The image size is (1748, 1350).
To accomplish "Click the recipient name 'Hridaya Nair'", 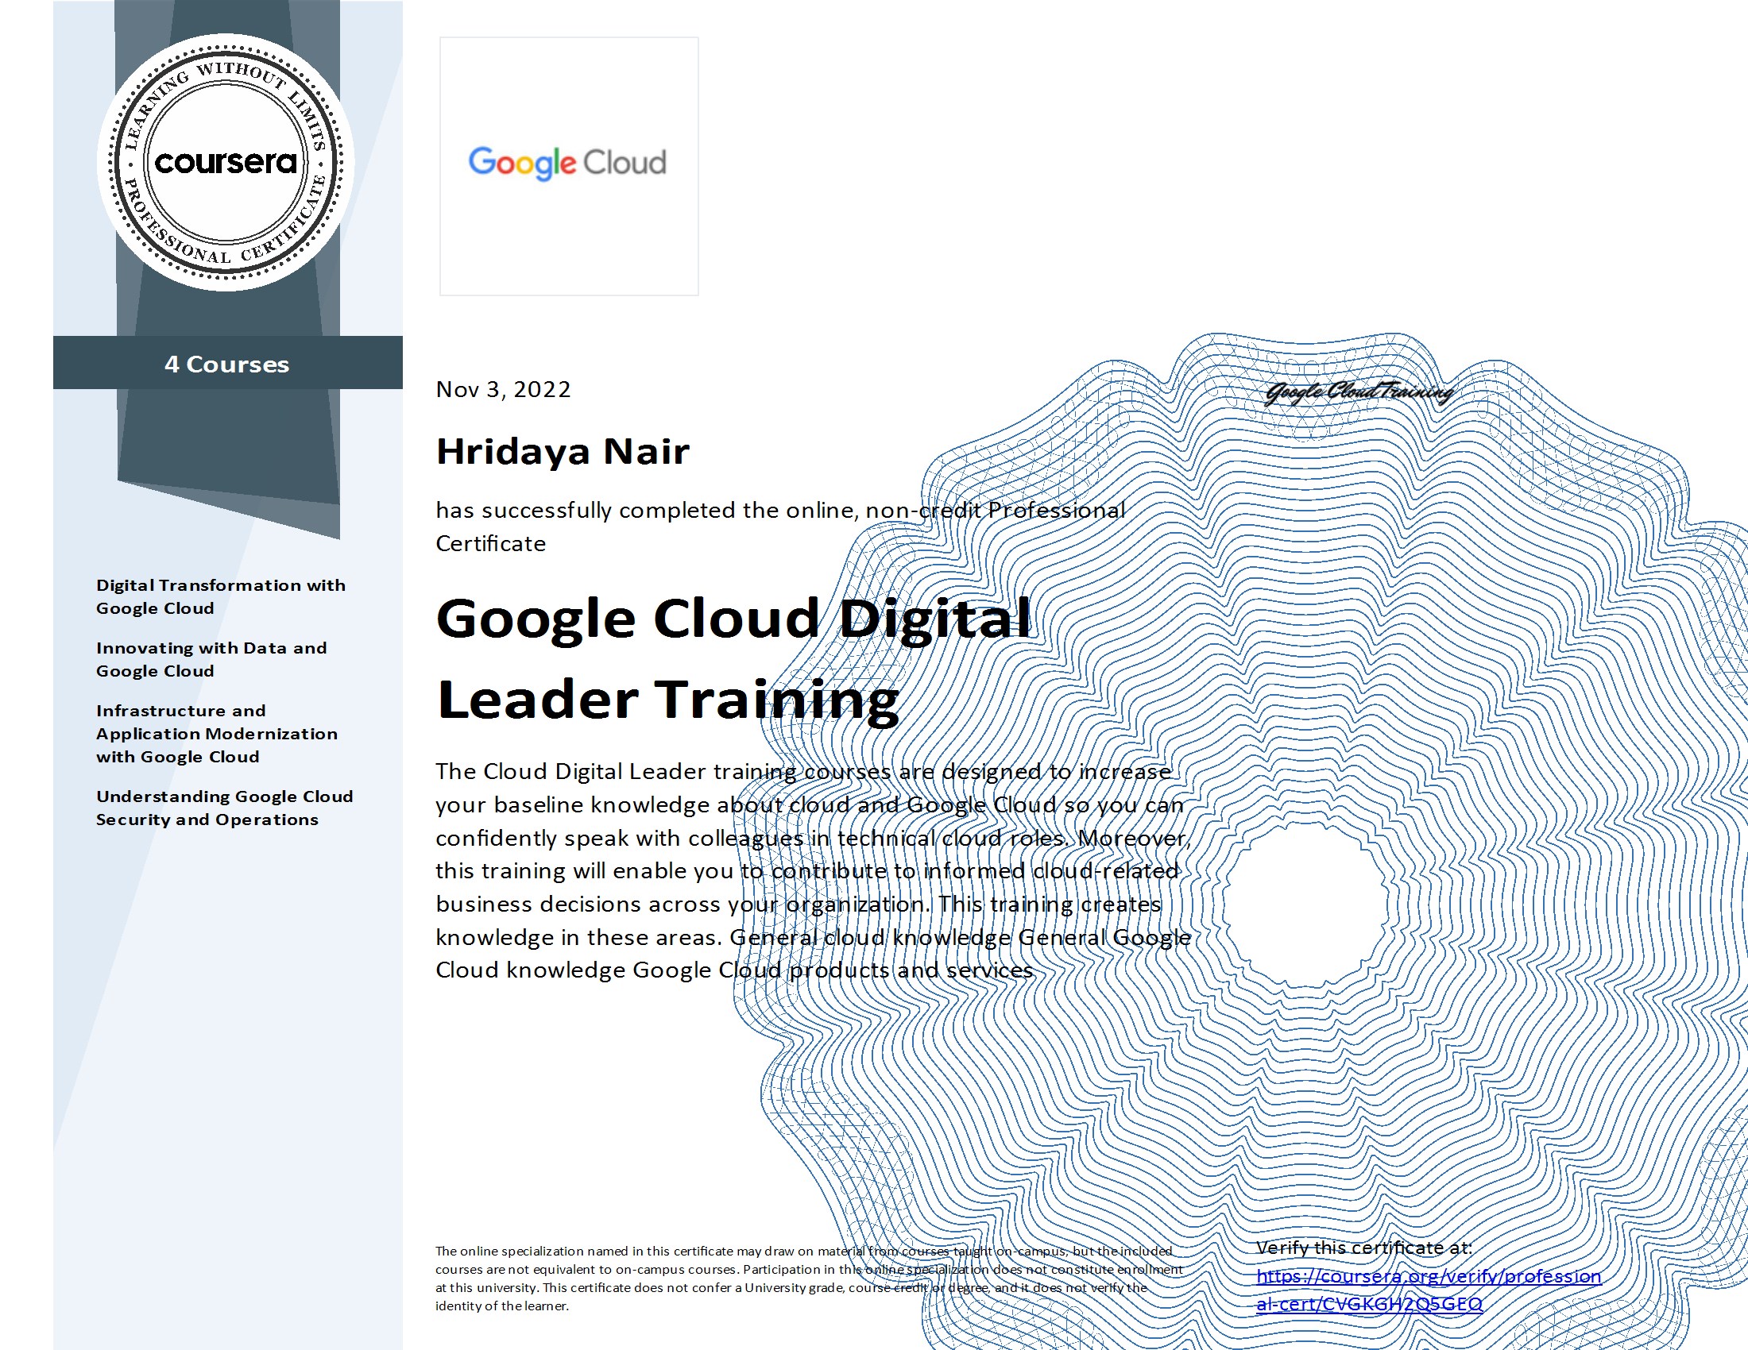I will click(562, 451).
